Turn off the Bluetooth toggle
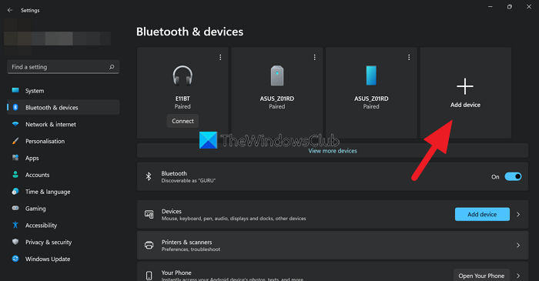539x281 pixels. (x=513, y=176)
